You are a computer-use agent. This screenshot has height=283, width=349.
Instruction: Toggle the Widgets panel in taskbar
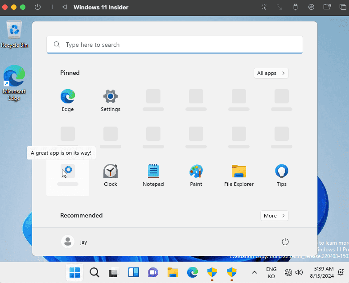point(133,272)
